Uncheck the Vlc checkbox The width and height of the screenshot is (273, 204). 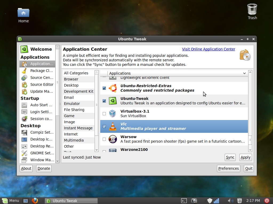coord(104,126)
